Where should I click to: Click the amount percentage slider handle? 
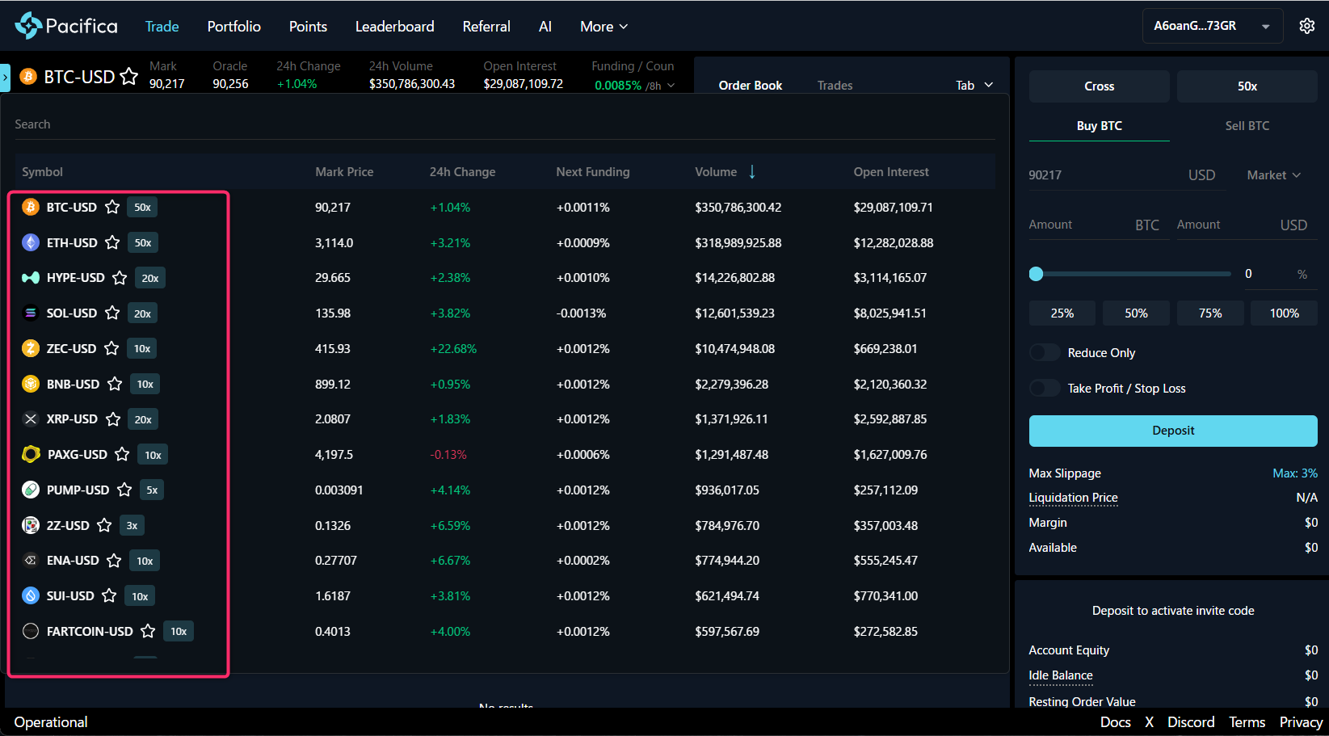pyautogui.click(x=1036, y=274)
